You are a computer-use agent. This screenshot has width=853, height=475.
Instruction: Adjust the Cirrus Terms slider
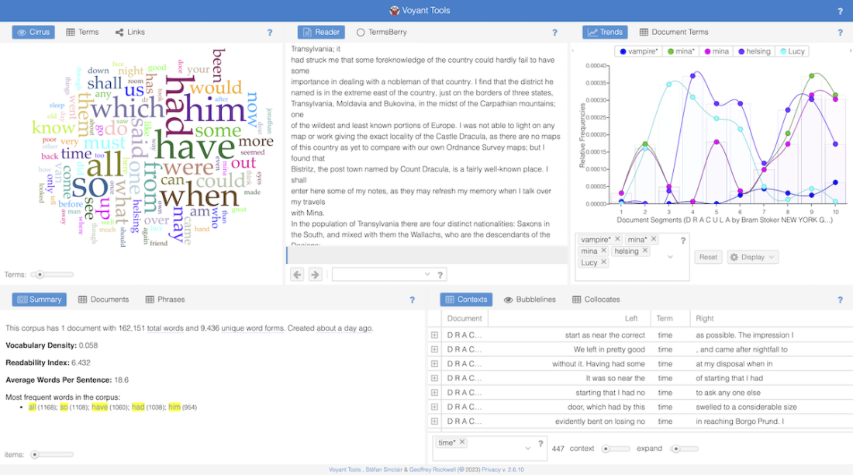point(40,274)
